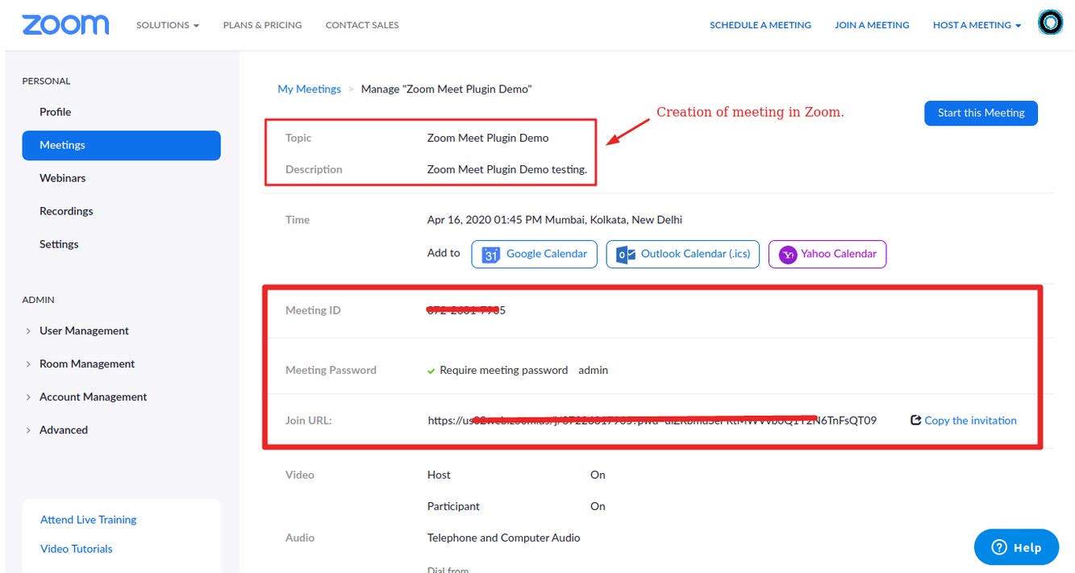
Task: Open Schedule a Meeting link
Action: point(760,25)
